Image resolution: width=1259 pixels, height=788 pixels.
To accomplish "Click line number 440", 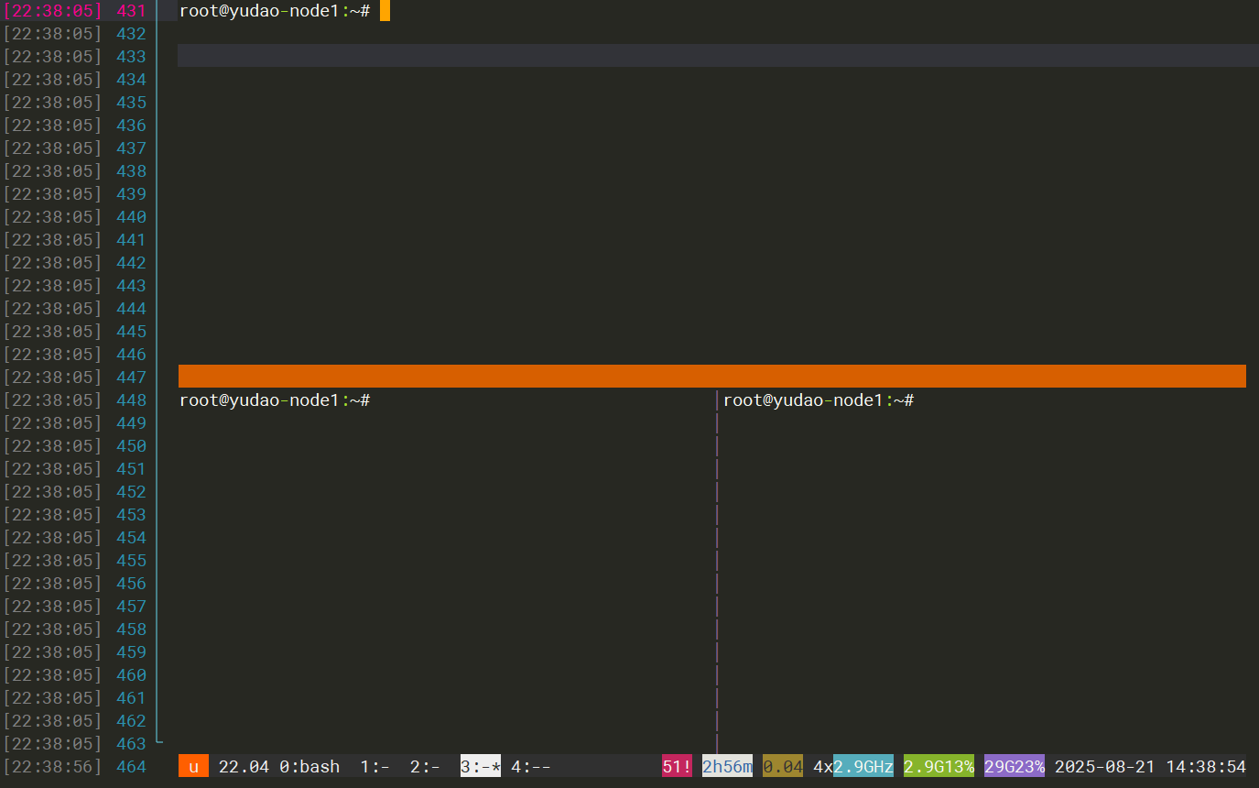I will click(x=131, y=217).
